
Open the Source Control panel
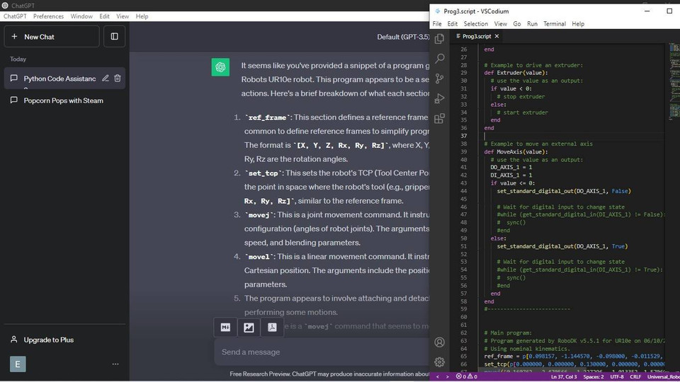tap(439, 79)
